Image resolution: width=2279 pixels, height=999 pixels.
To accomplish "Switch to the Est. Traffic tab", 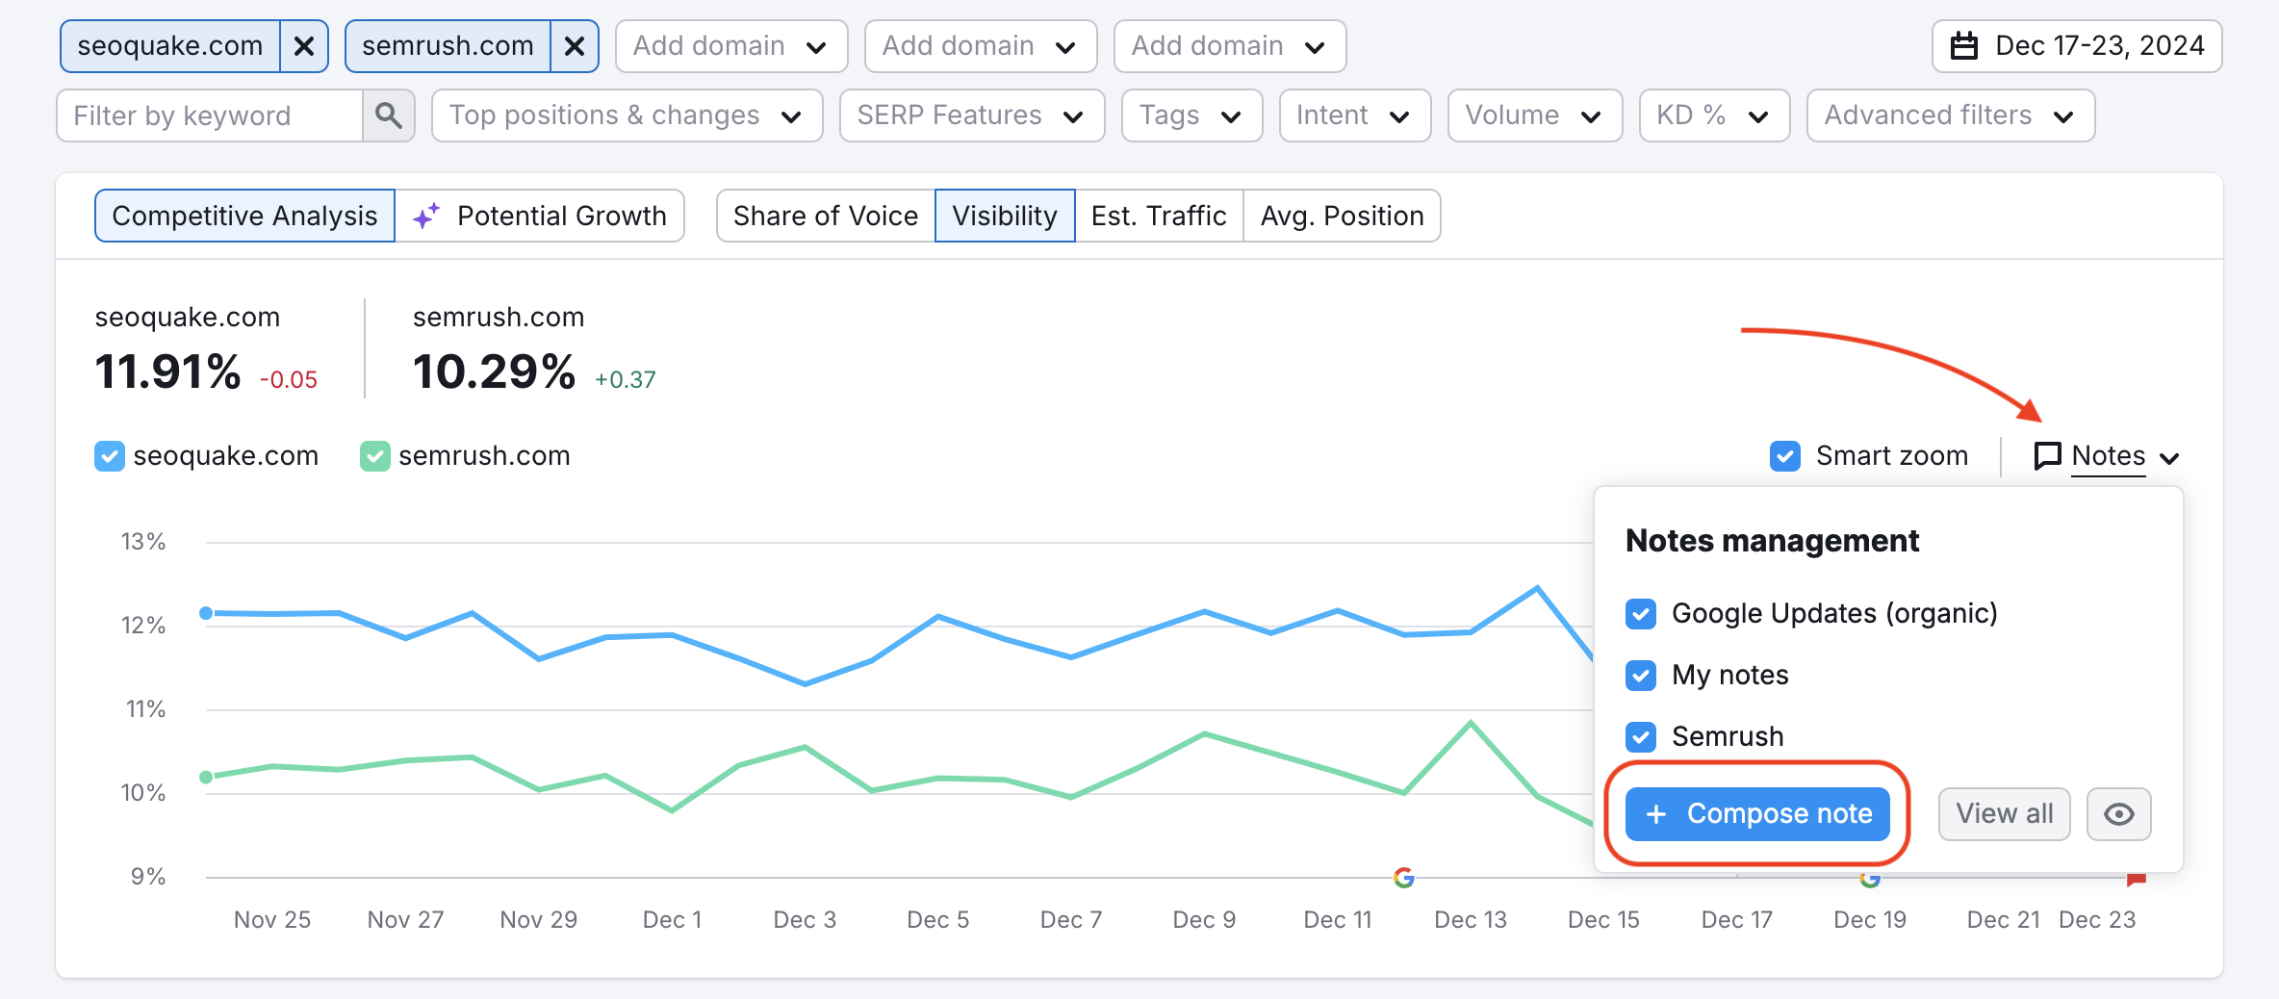I will tap(1158, 216).
